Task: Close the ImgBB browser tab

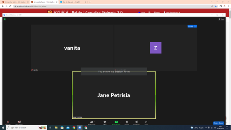Action: tap(85, 2)
